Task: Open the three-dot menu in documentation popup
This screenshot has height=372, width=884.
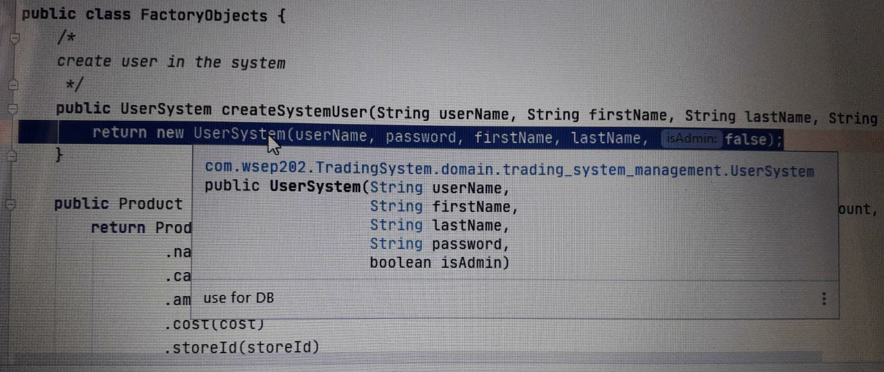Action: click(824, 299)
